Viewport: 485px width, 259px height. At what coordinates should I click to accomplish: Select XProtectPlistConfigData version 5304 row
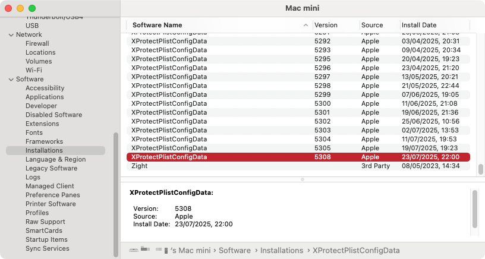[x=298, y=139]
